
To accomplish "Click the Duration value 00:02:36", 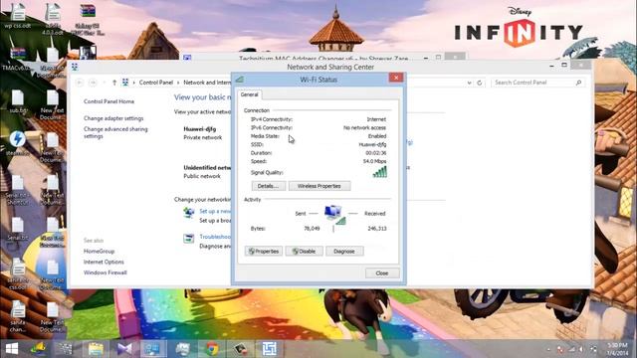I will point(376,153).
